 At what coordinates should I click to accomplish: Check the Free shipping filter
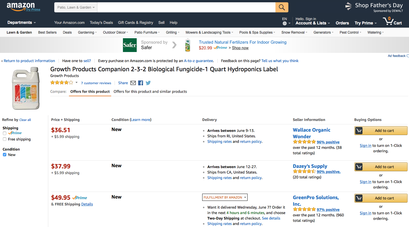pos(5,139)
